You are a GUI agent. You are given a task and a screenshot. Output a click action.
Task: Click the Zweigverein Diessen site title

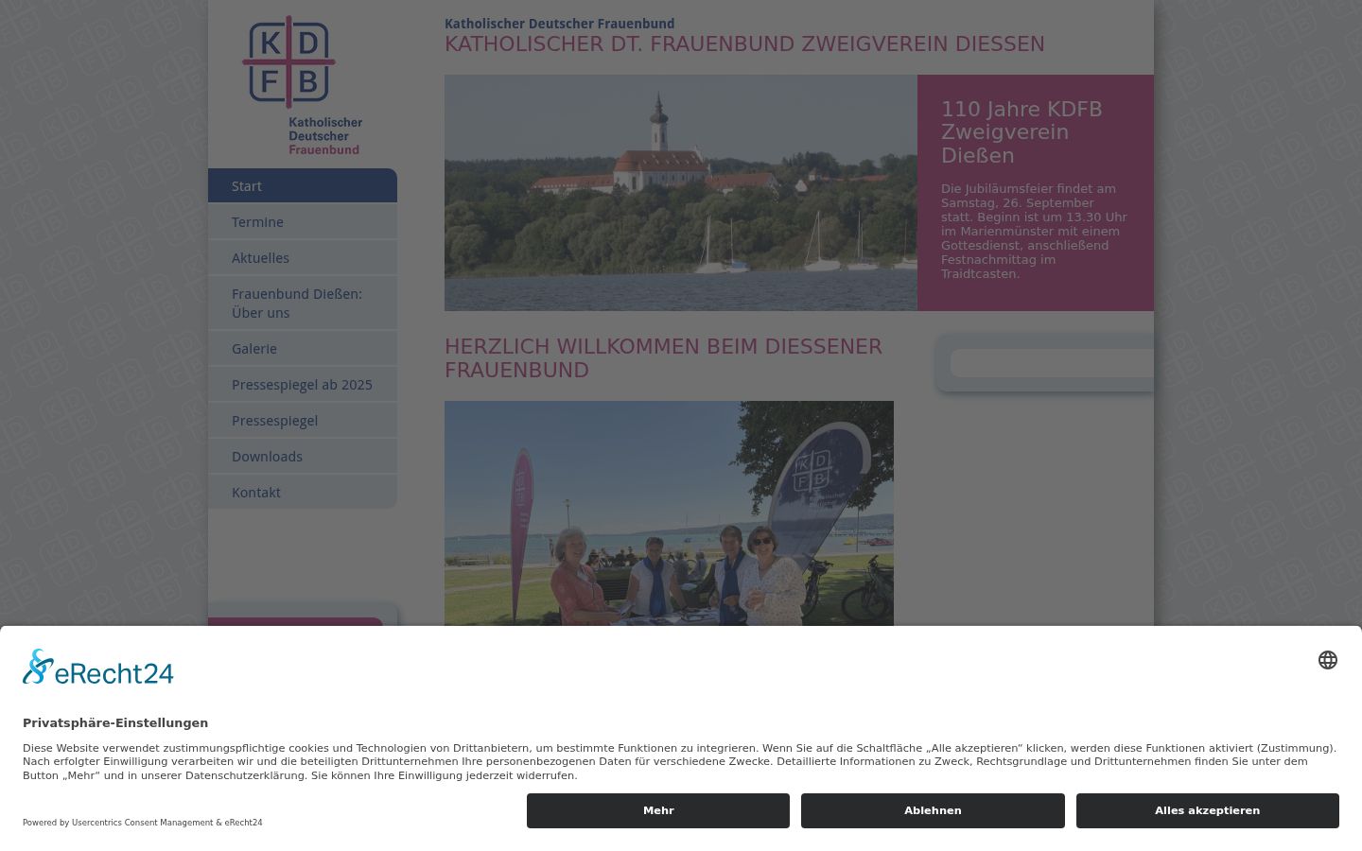[x=744, y=44]
